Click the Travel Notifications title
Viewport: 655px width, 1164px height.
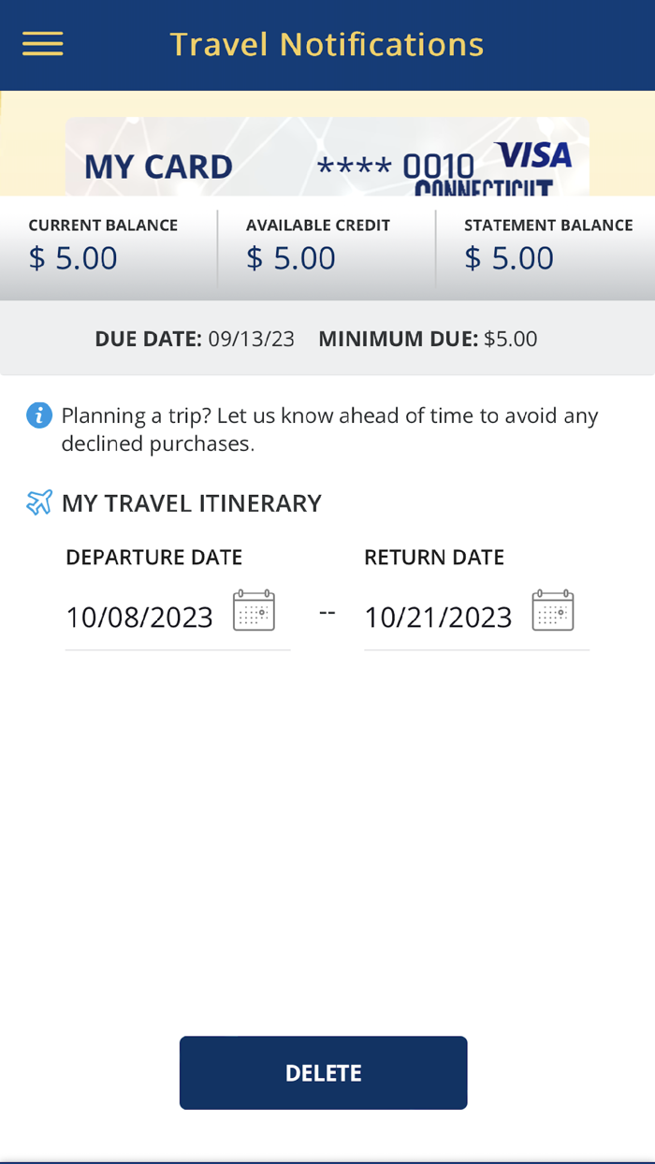pos(327,43)
